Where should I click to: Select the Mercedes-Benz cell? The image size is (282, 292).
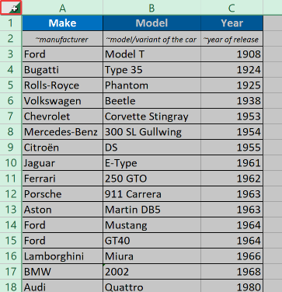[62, 132]
